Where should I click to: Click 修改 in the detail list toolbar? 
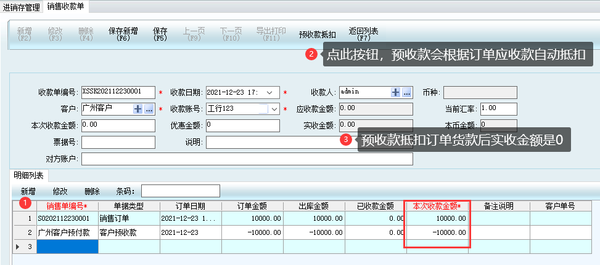(x=60, y=191)
